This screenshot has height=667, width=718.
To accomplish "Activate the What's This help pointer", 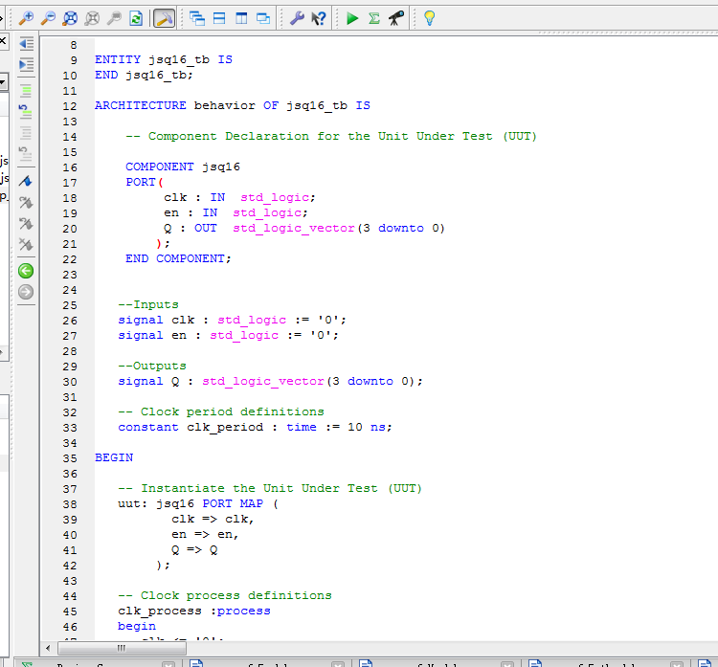I will click(x=319, y=18).
